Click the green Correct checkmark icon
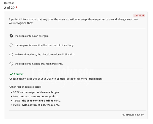 [11, 74]
